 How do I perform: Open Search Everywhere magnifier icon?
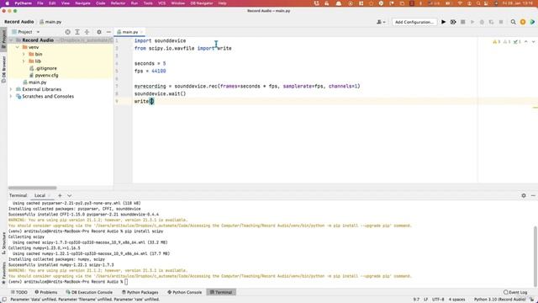513,22
